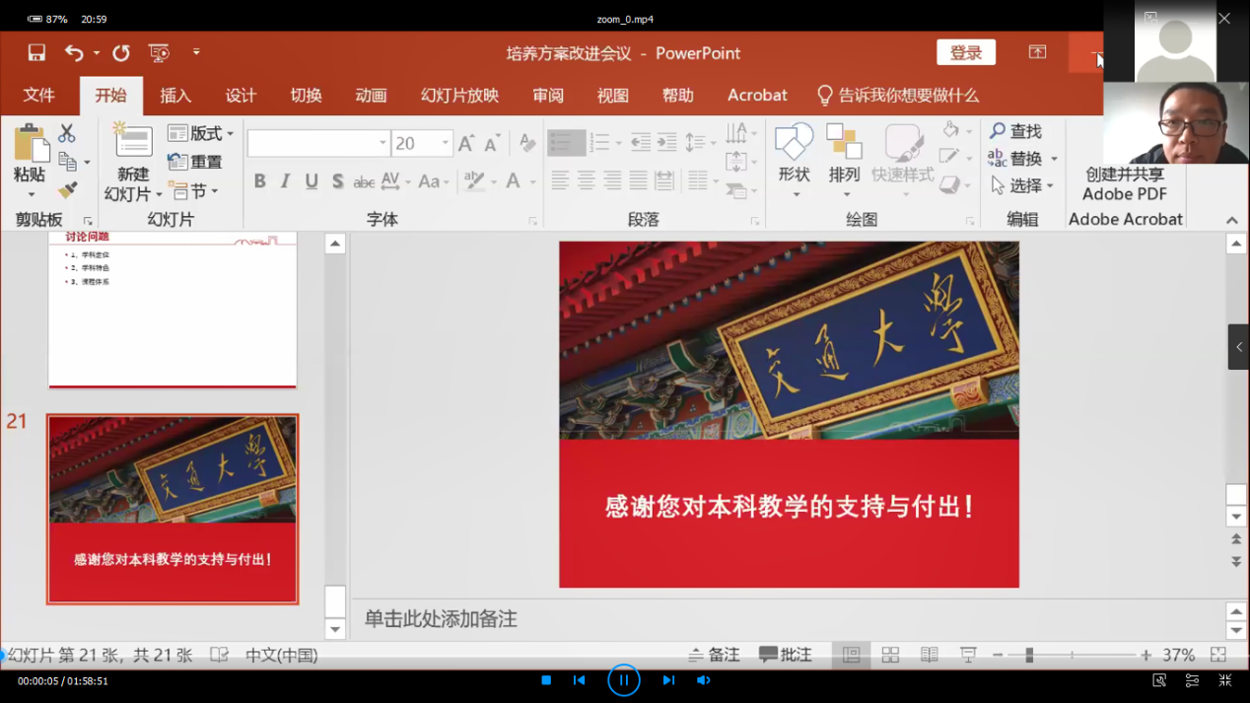Switch to the Slide Show (幻灯片放映) tab
The image size is (1250, 703).
click(x=459, y=96)
